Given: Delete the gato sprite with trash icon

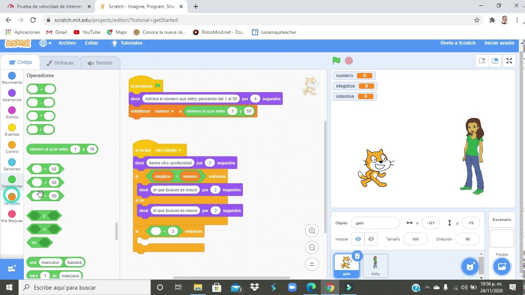Looking at the screenshot, I should 357,256.
